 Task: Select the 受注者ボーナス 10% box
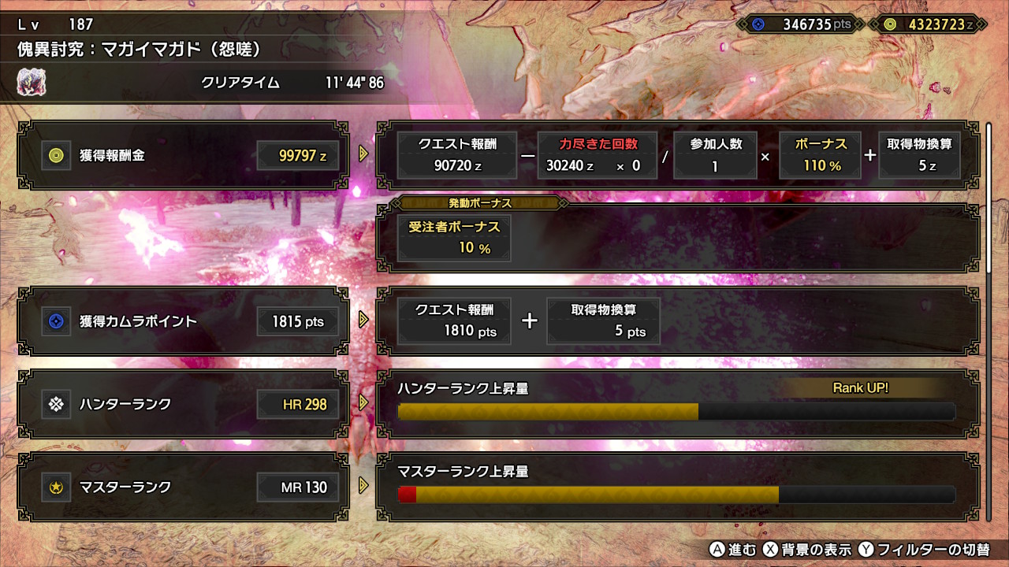pyautogui.click(x=454, y=238)
